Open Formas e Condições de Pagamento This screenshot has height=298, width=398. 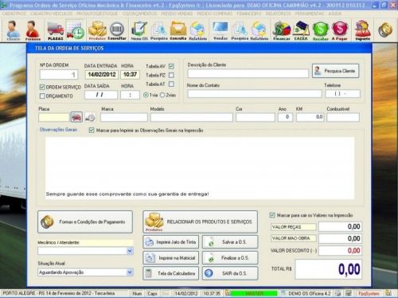click(85, 222)
